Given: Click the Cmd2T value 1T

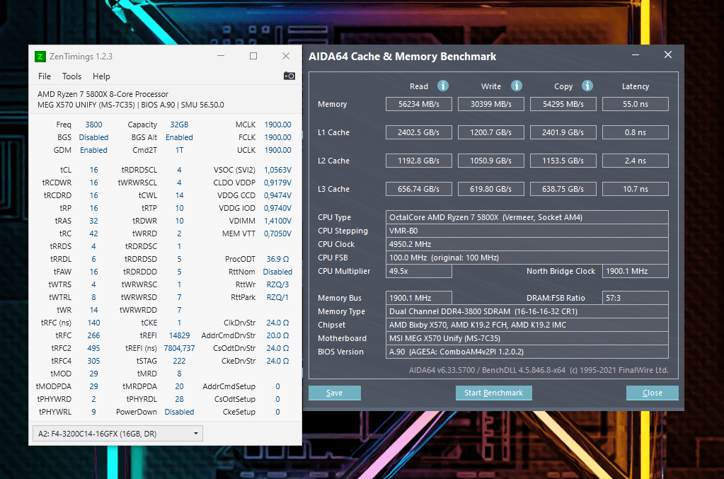Looking at the screenshot, I should pos(179,150).
